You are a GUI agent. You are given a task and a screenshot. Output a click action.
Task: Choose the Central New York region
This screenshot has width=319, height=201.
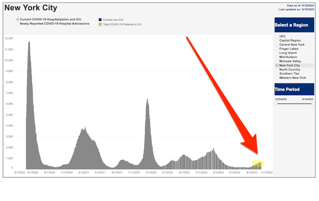coord(277,45)
